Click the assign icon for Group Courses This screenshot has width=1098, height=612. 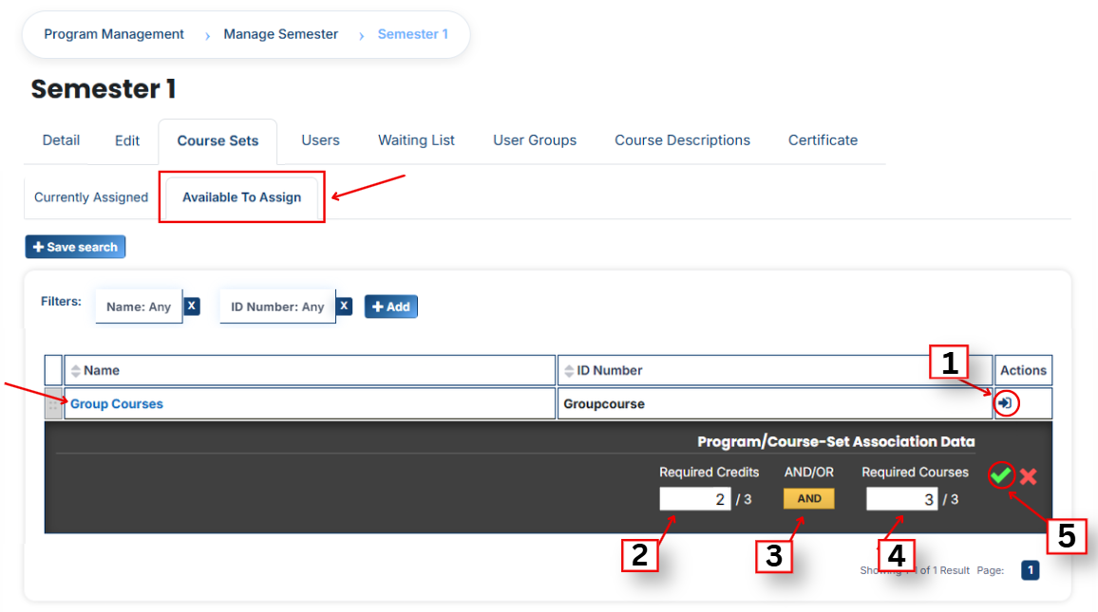1006,403
